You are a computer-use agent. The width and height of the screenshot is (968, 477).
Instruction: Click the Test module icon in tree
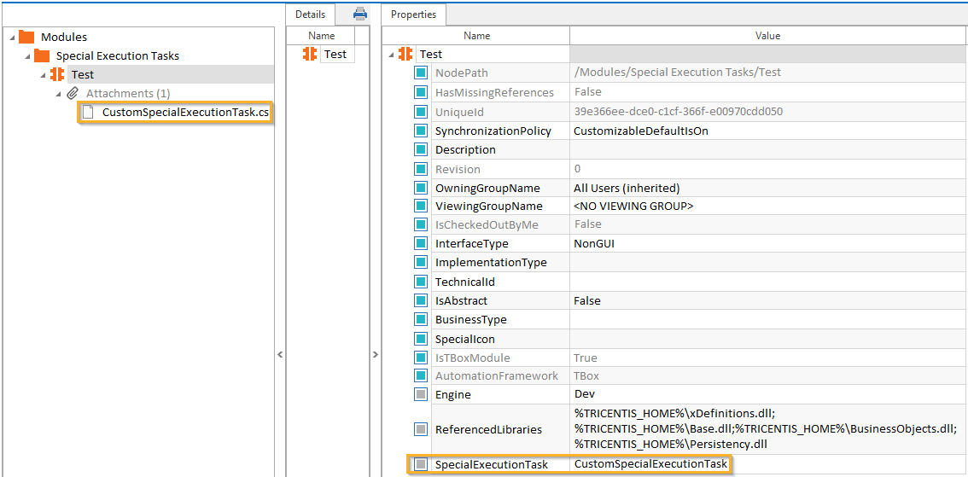click(x=57, y=74)
